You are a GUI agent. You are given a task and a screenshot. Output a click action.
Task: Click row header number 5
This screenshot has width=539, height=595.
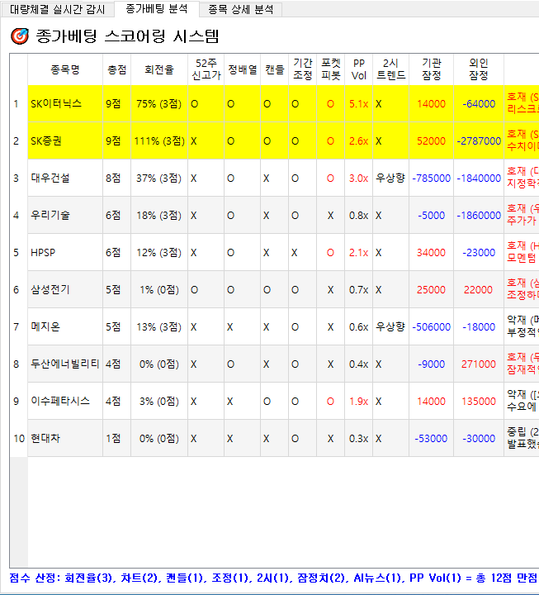point(19,252)
